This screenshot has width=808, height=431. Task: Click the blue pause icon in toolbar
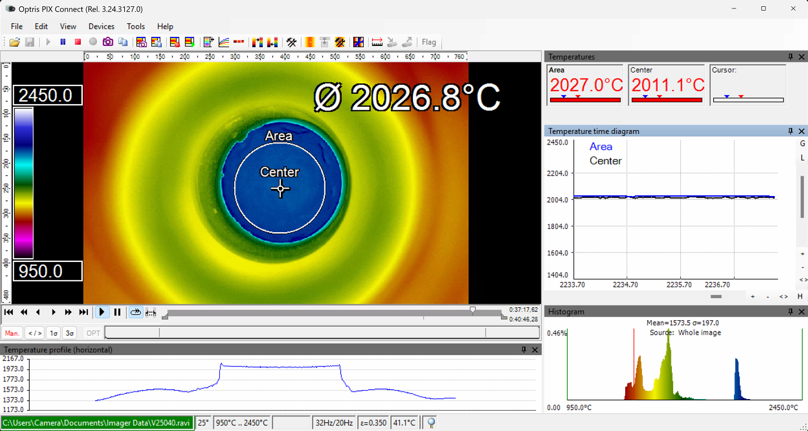(63, 42)
